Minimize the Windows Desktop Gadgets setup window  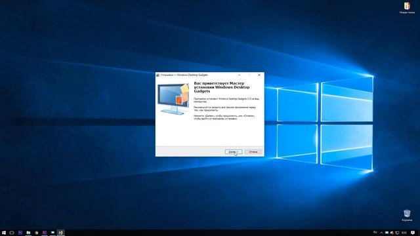point(239,75)
